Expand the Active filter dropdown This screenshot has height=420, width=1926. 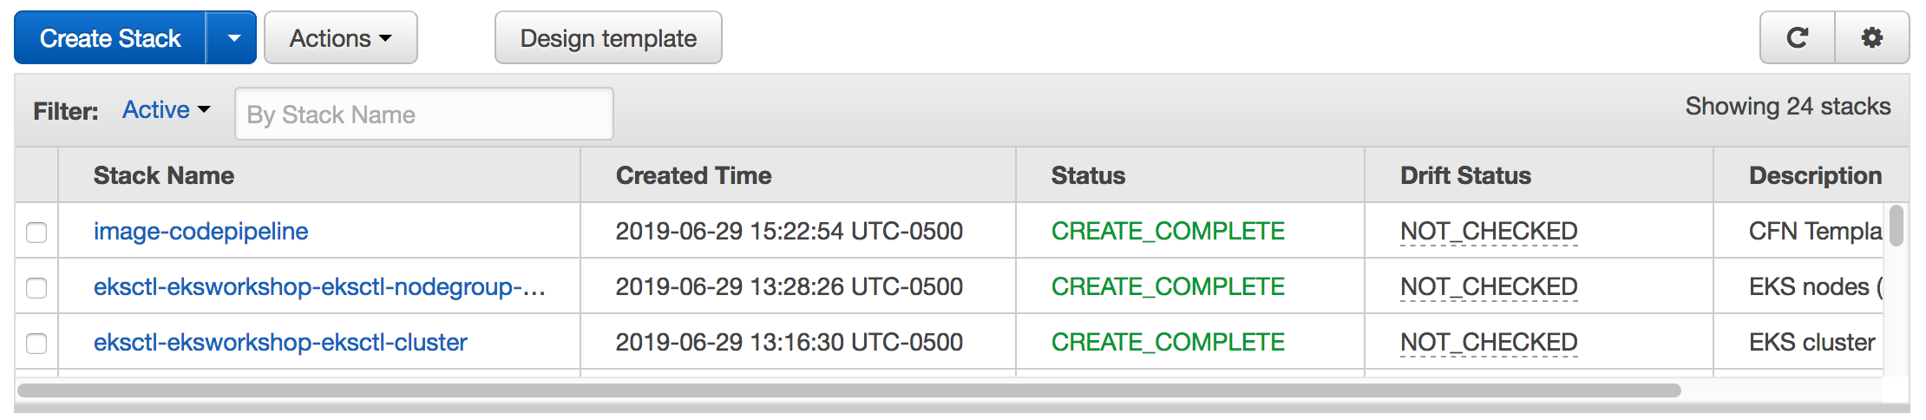[167, 110]
